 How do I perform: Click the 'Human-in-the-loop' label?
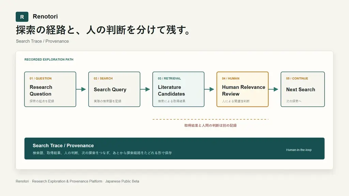(299, 150)
